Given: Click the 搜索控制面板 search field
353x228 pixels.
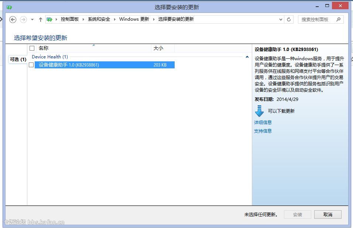Looking at the screenshot, I should 321,20.
